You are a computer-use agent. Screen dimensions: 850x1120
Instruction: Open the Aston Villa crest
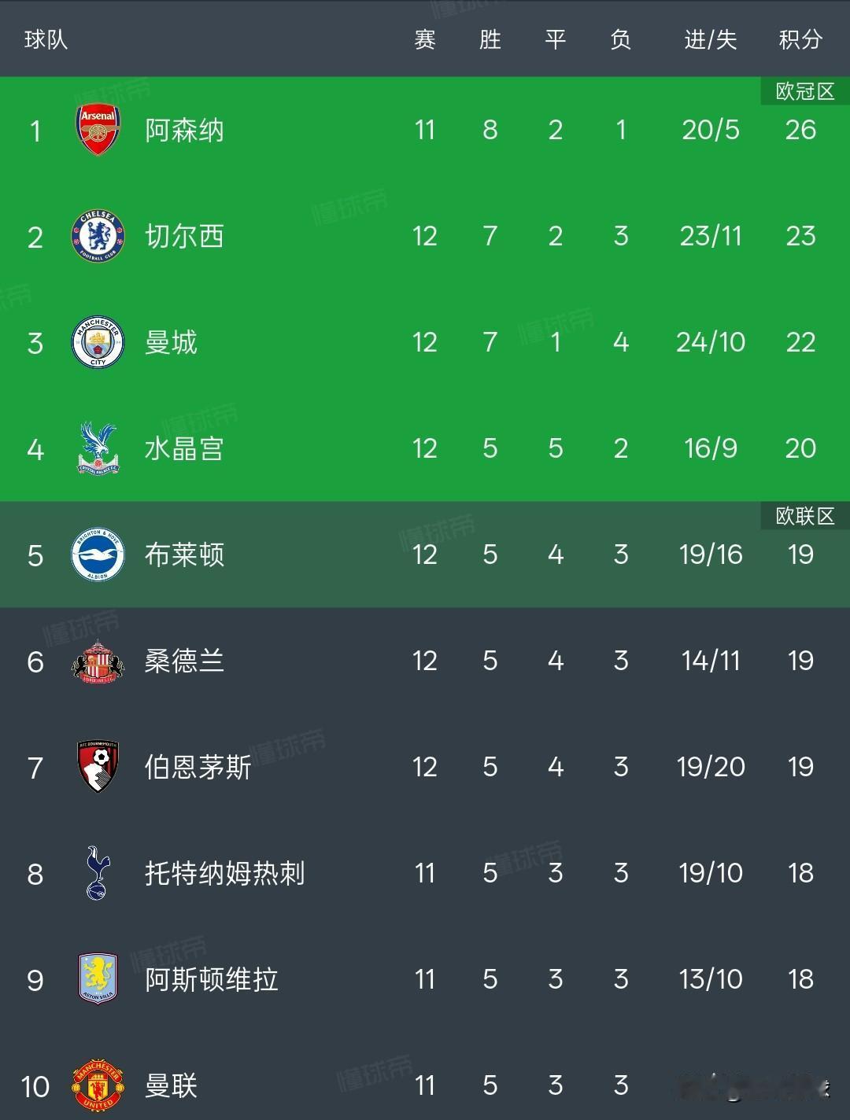(x=98, y=979)
